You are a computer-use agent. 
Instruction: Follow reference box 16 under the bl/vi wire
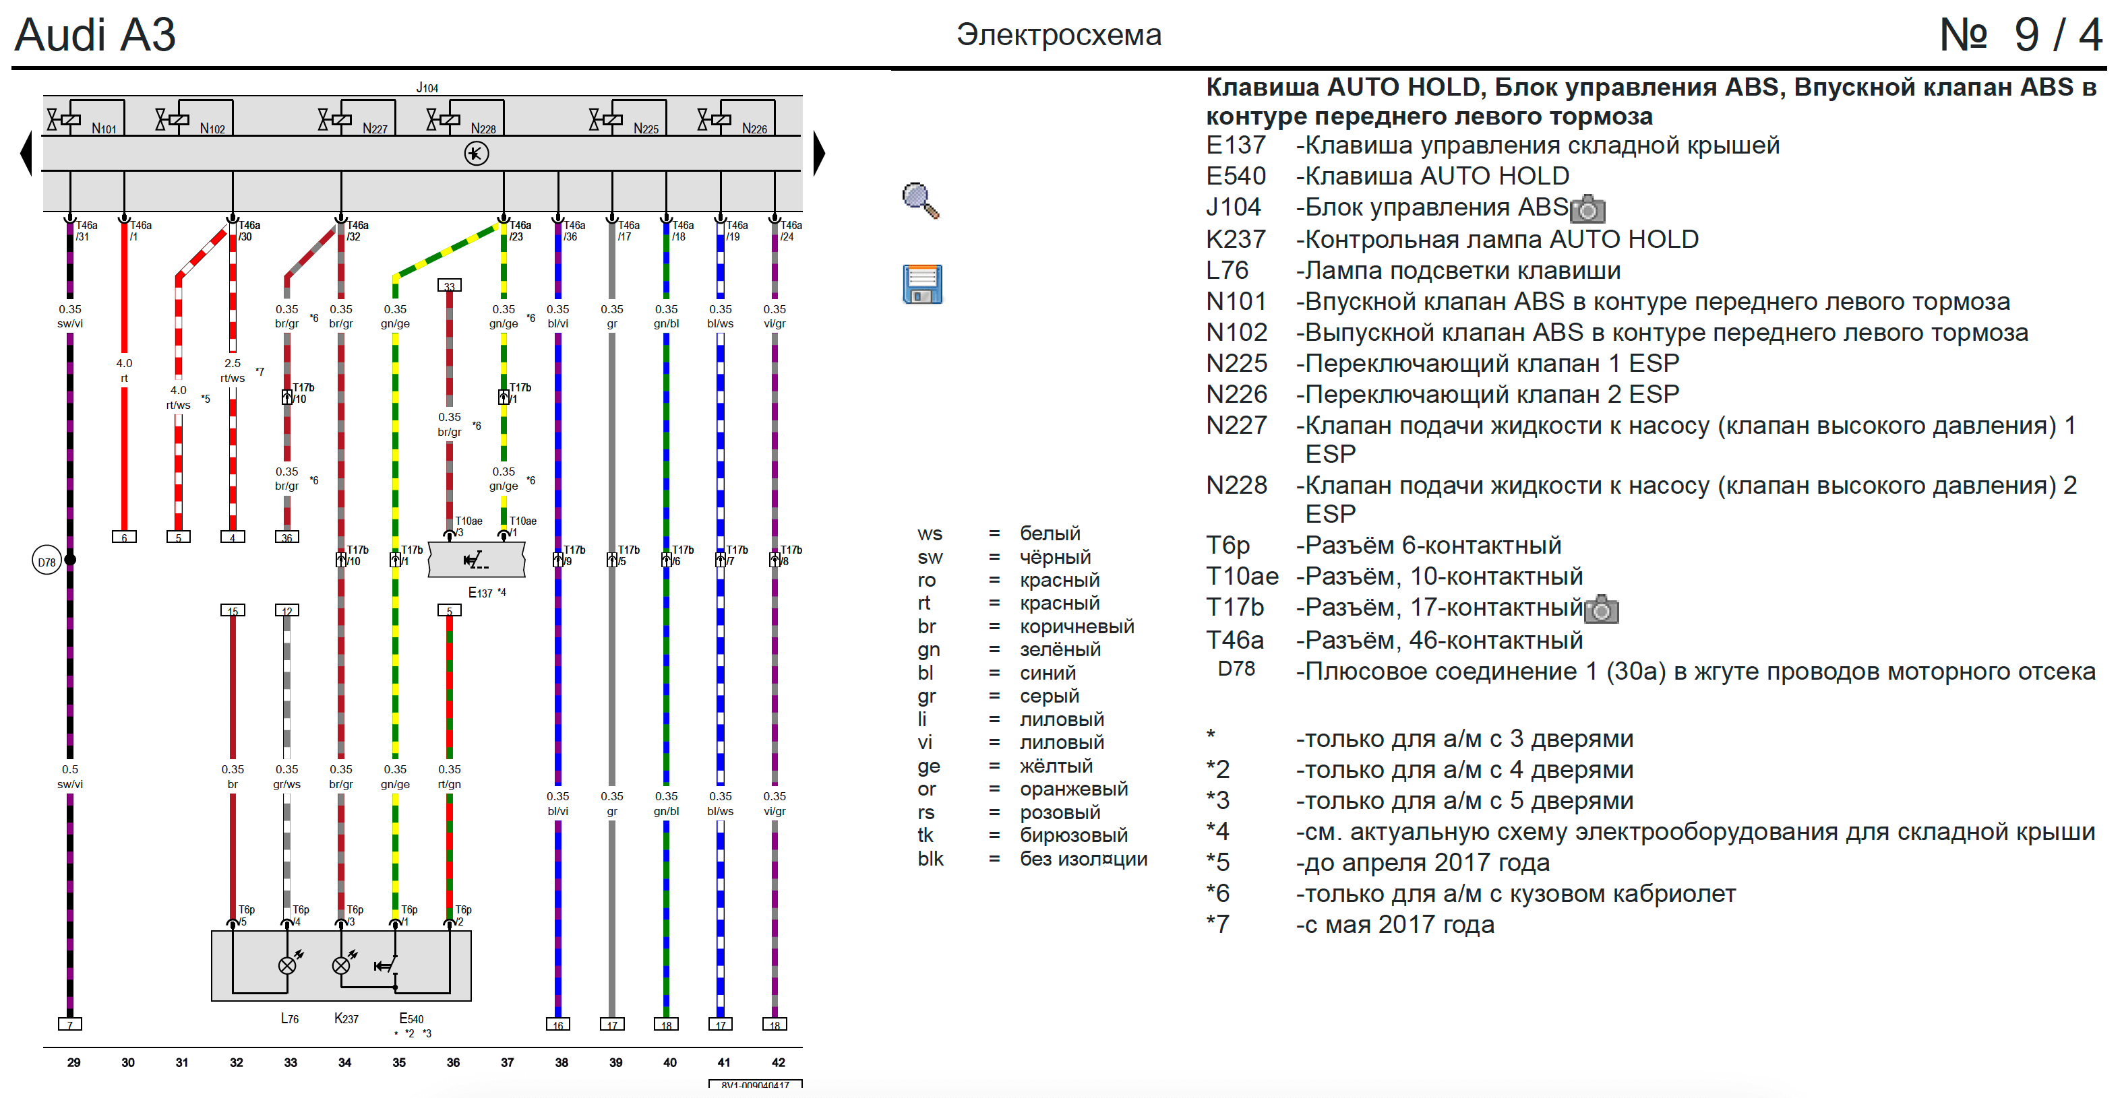pos(557,1025)
